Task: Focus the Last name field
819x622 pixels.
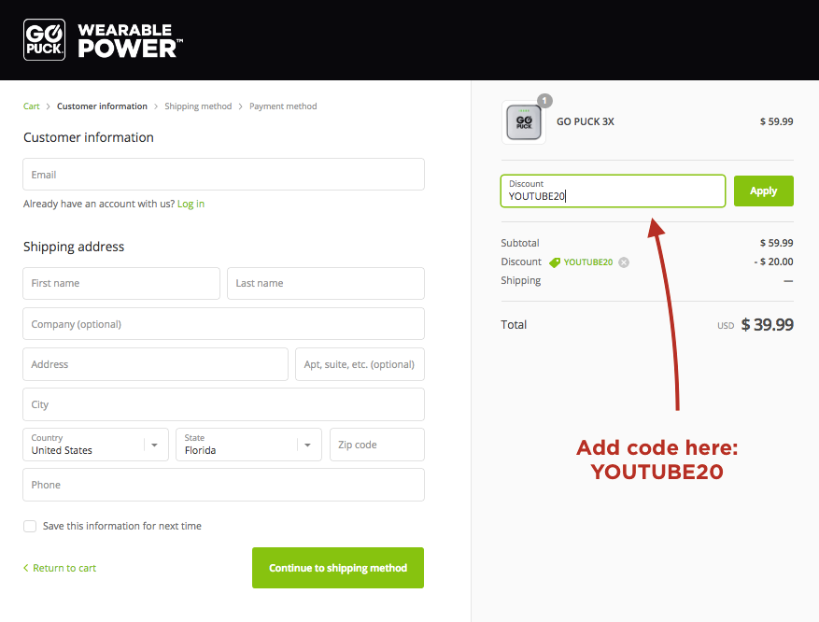Action: pyautogui.click(x=326, y=283)
